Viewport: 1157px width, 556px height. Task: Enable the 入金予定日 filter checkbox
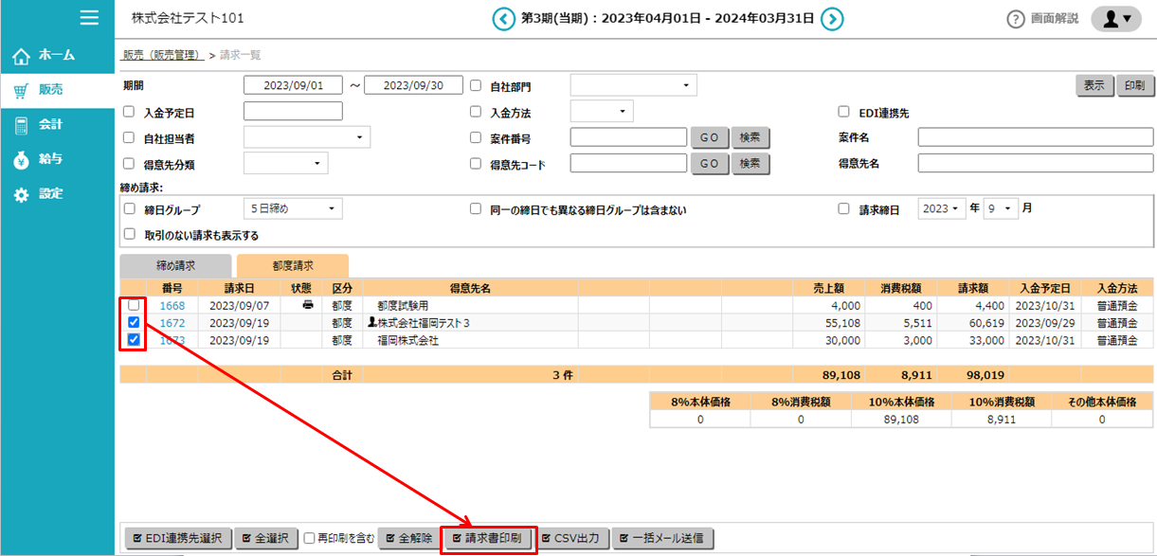click(x=129, y=112)
